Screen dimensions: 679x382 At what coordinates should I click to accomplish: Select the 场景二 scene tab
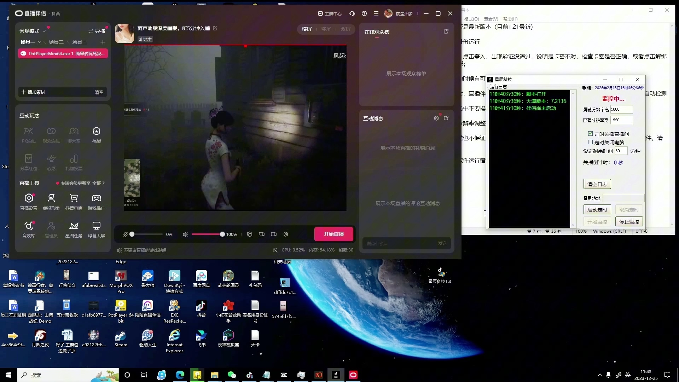56,42
